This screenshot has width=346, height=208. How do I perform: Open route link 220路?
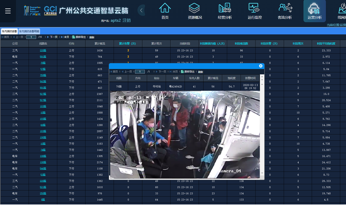pos(43,51)
